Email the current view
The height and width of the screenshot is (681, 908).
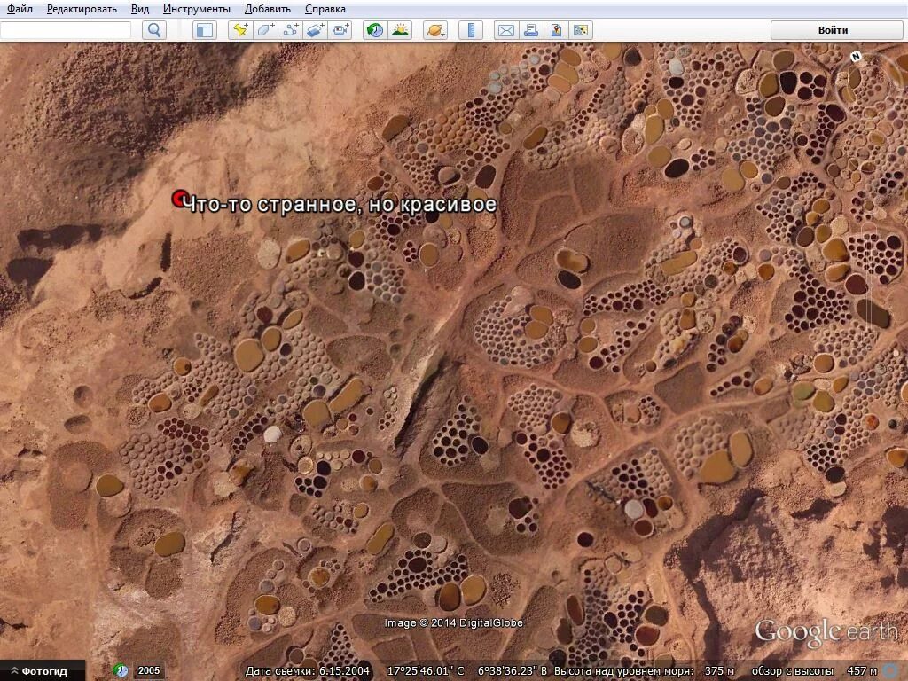pyautogui.click(x=506, y=30)
